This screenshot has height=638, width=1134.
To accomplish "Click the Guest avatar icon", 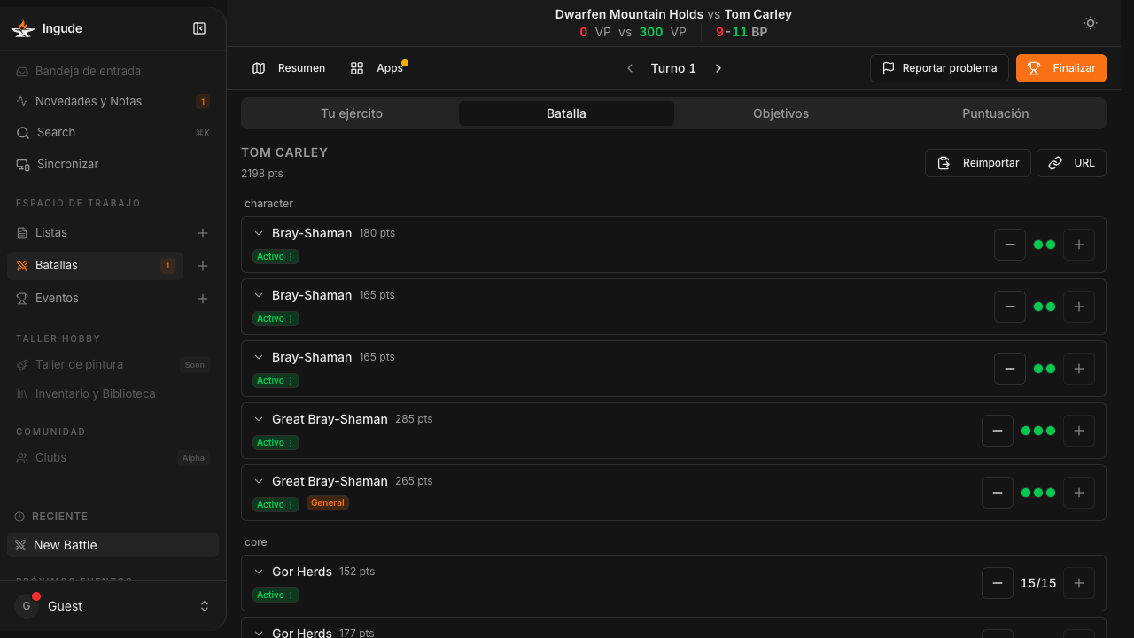I will pyautogui.click(x=27, y=606).
